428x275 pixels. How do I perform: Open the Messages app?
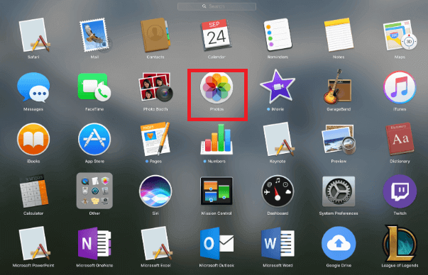point(33,87)
